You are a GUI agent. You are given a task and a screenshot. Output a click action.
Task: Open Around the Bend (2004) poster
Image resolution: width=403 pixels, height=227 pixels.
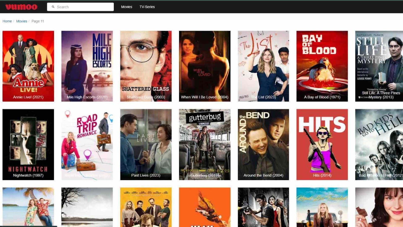[263, 145]
